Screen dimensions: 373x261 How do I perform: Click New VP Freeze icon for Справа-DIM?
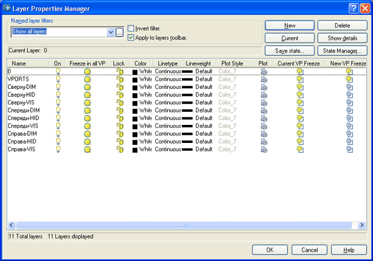[349, 134]
